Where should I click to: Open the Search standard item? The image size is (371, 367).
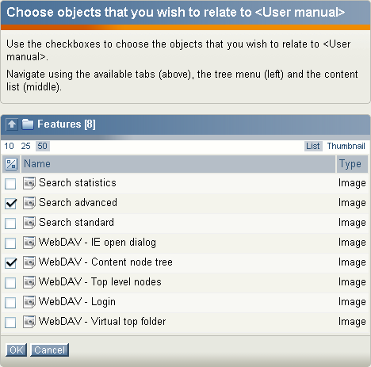point(76,223)
